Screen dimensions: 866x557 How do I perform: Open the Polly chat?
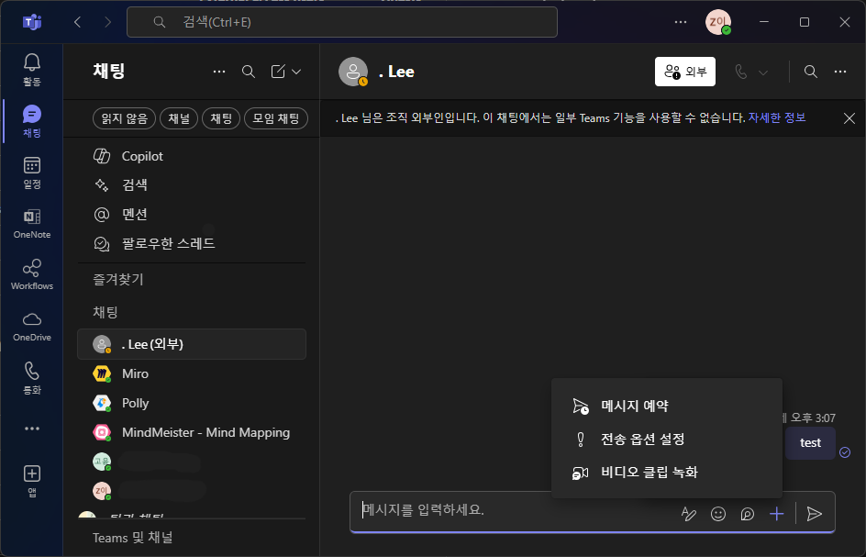[192, 403]
